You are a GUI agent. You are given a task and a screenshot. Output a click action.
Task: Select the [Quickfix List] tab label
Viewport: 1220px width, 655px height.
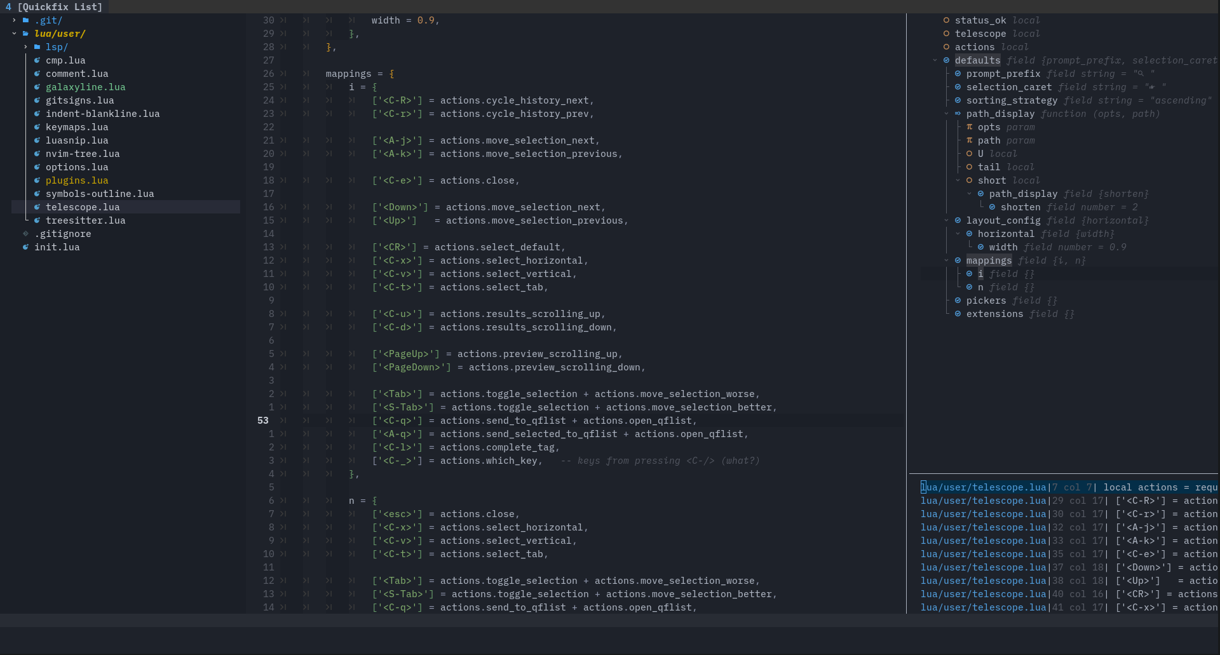[60, 7]
